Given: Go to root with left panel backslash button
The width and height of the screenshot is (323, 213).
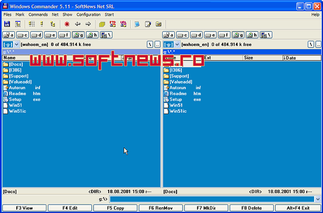Looking at the screenshot, I should click(150, 45).
